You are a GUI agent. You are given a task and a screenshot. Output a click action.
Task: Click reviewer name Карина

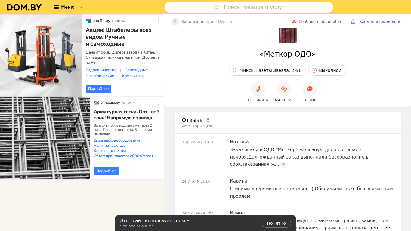239,181
